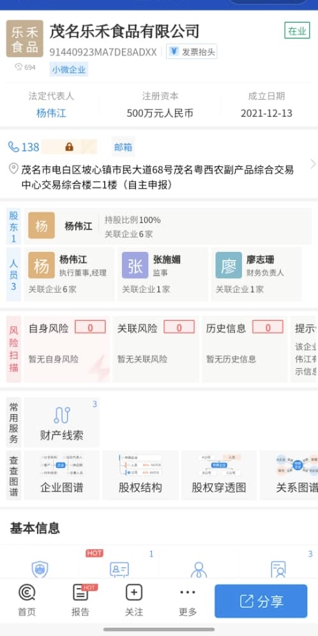Tap the lock icon on hidden phone number
Image resolution: width=318 pixels, height=636 pixels.
[x=69, y=147]
